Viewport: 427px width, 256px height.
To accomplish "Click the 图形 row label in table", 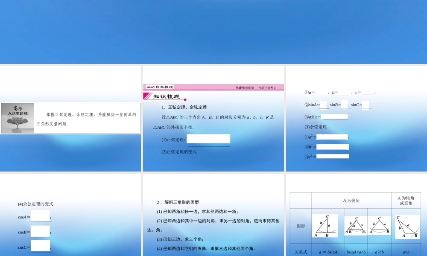I will coord(301,226).
